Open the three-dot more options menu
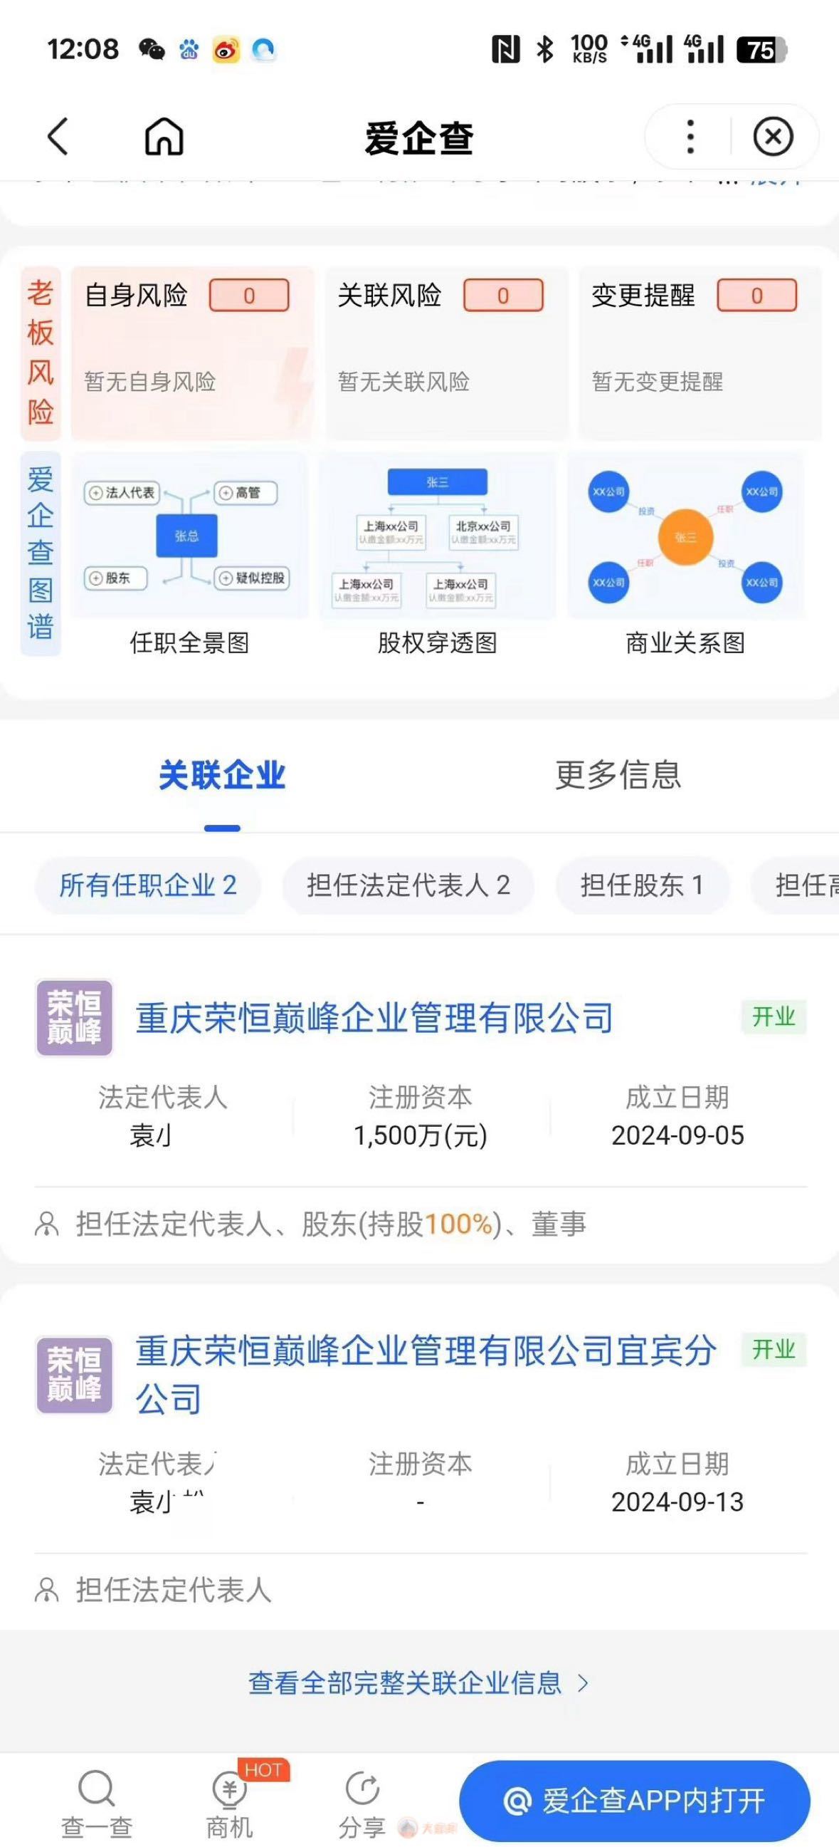The image size is (839, 1847). tap(690, 136)
